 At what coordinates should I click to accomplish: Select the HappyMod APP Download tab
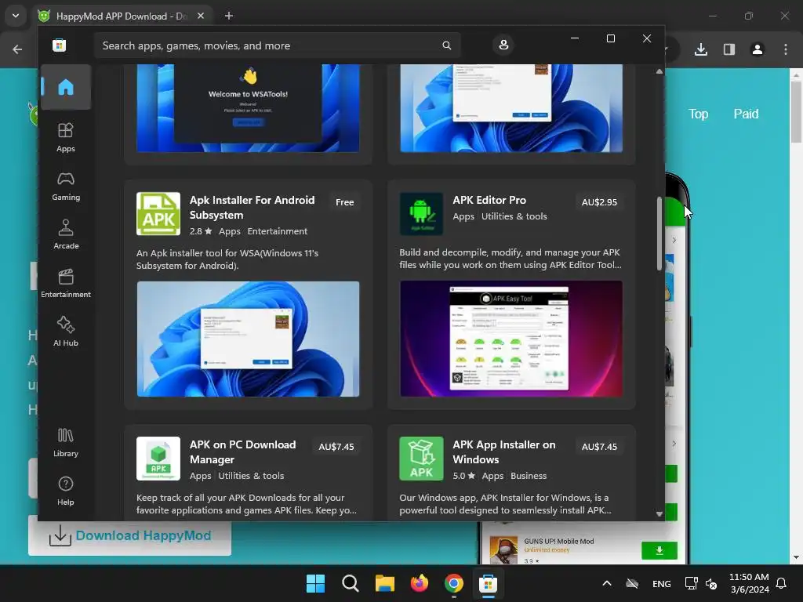[121, 16]
